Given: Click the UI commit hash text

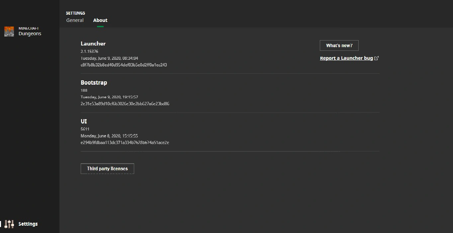Looking at the screenshot, I should (x=125, y=142).
